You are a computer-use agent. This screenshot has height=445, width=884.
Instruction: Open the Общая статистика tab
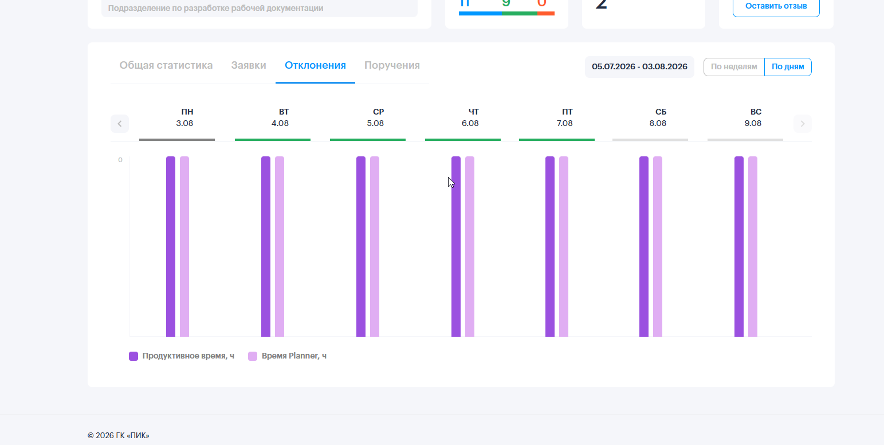(x=166, y=65)
